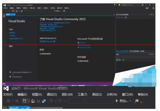The width and height of the screenshot is (160, 111).
Task: Open the Properties panel window position dropdown
Action: point(149,54)
